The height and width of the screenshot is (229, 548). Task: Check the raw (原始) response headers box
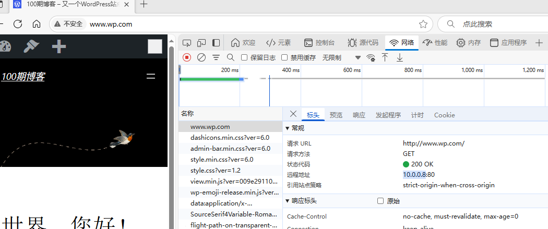(x=380, y=201)
